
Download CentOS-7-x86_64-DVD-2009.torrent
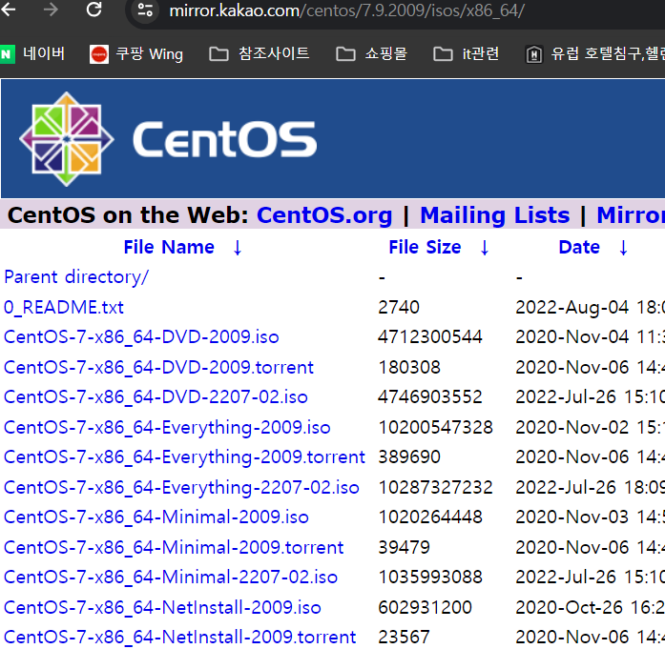pos(158,367)
